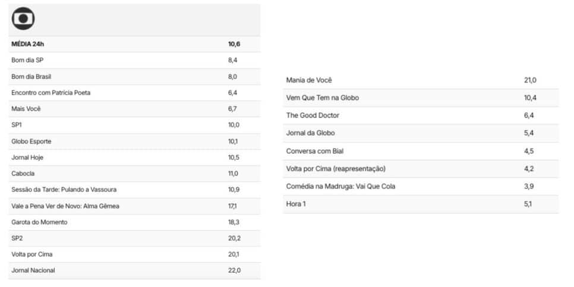
Task: Select Comédia na Madruga: Vai Que Cola
Action: [341, 187]
